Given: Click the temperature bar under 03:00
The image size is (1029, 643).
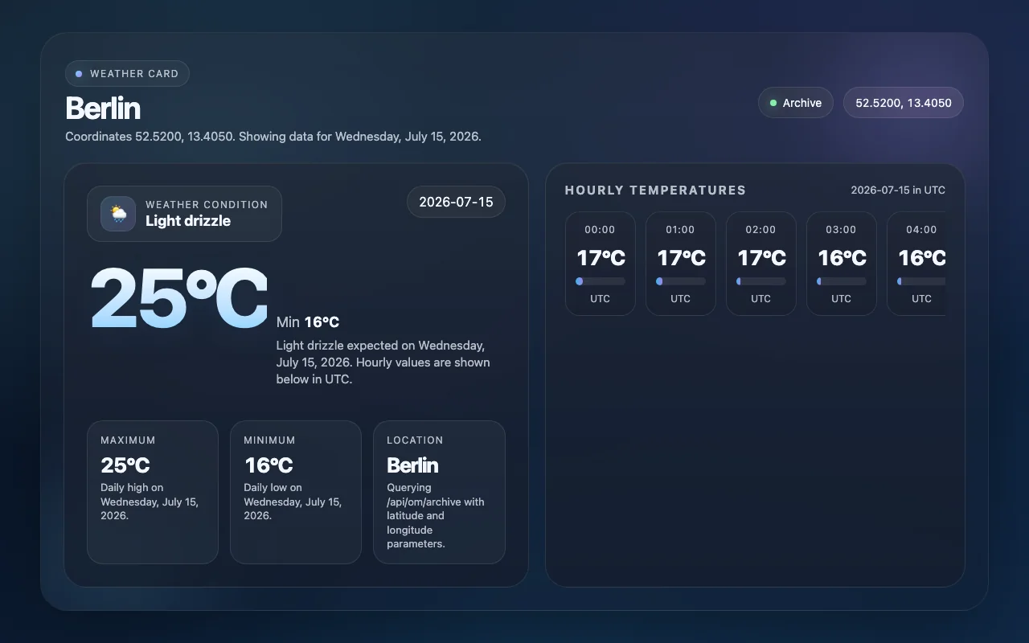Looking at the screenshot, I should coord(842,281).
